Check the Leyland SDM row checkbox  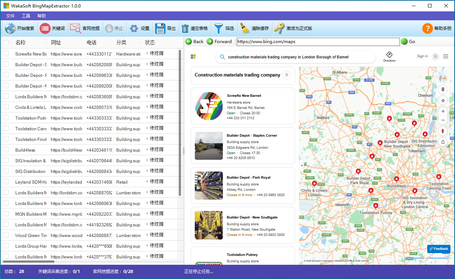(x=6, y=182)
